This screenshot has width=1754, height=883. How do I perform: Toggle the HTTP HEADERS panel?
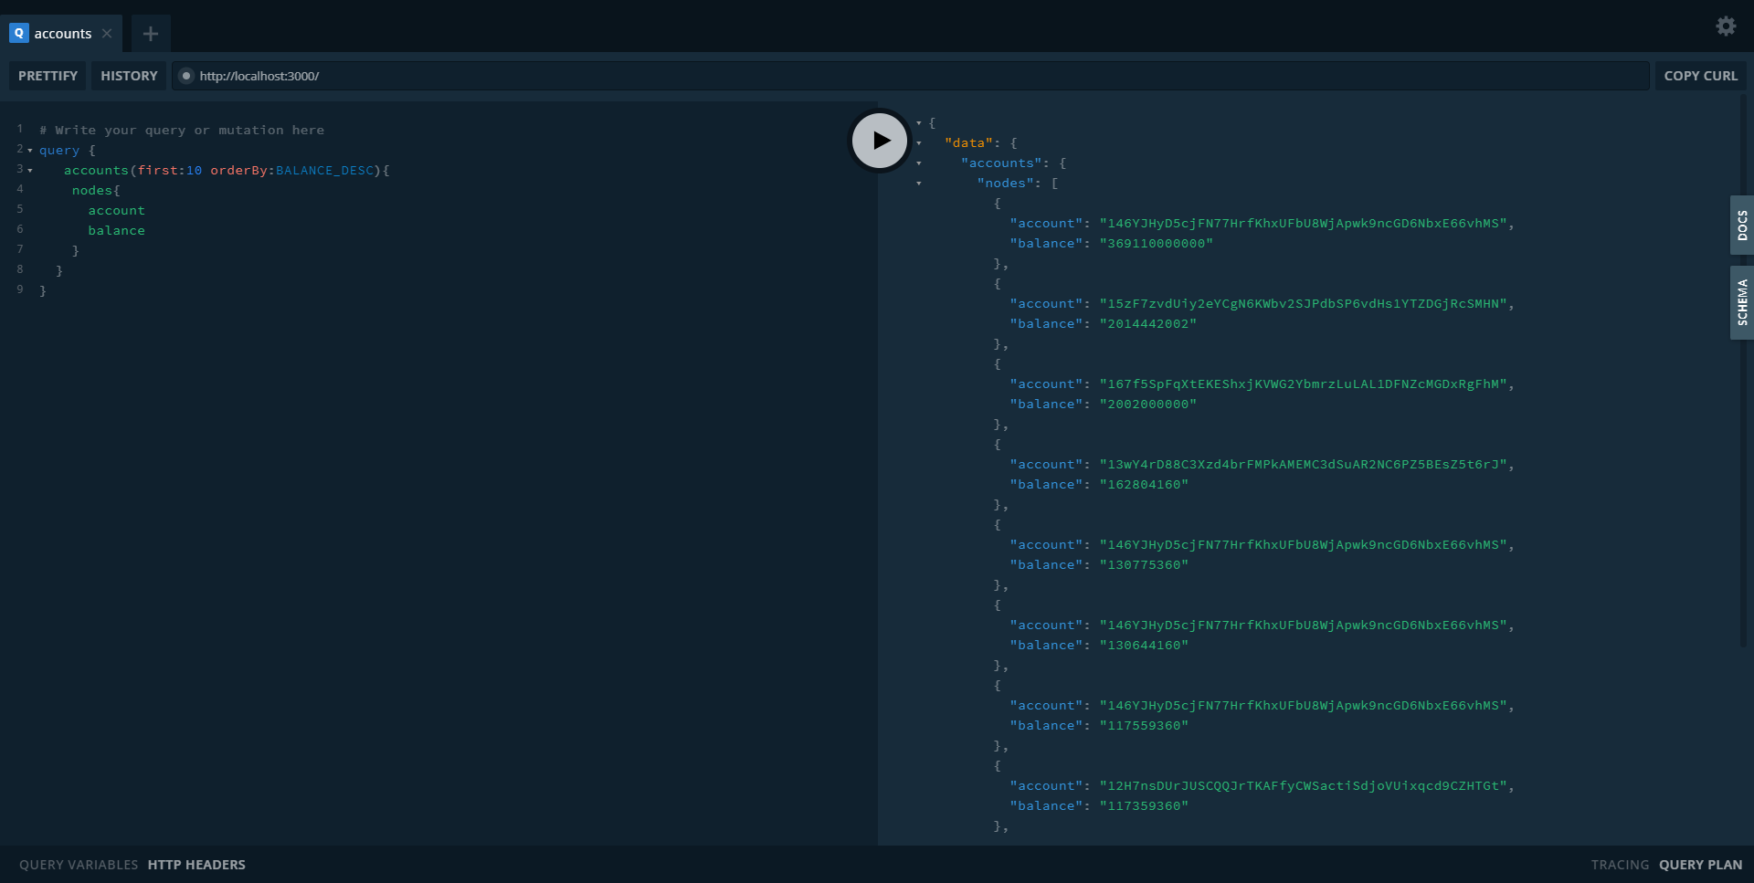pyautogui.click(x=196, y=864)
